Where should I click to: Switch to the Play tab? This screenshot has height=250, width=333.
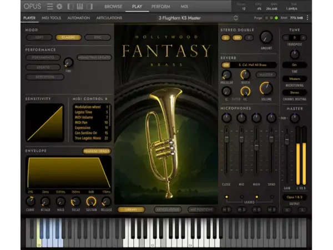[137, 7]
